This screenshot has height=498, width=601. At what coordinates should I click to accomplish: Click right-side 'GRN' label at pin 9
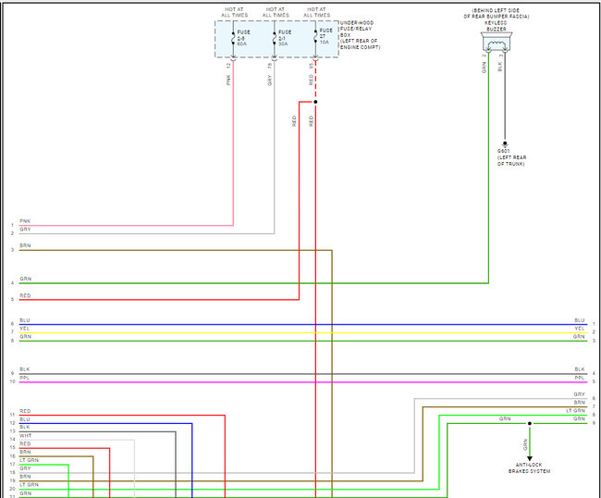[x=579, y=419]
